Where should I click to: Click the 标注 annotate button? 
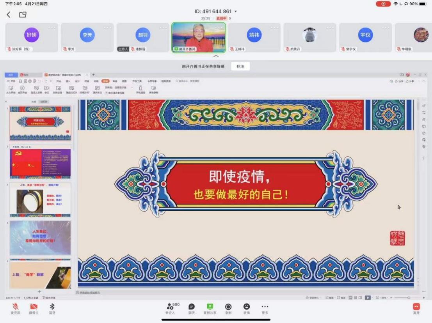[x=240, y=67]
